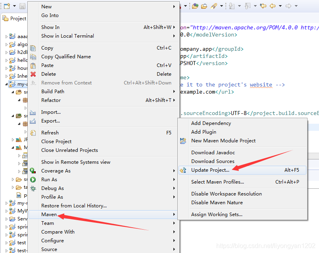Choose Disable Maven Nature
This screenshot has height=253, width=319.
242,203
